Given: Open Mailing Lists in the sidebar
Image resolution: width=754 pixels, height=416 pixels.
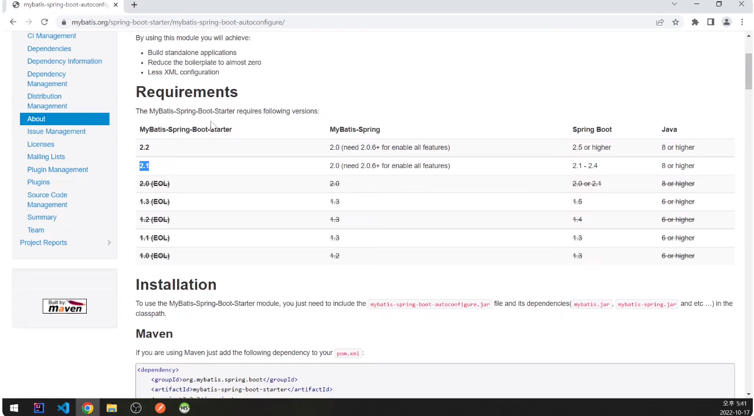Looking at the screenshot, I should click(x=46, y=157).
